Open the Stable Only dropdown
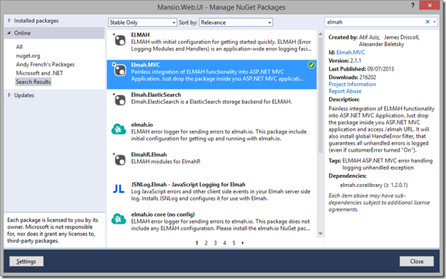The height and width of the screenshot is (279, 446). pyautogui.click(x=140, y=22)
